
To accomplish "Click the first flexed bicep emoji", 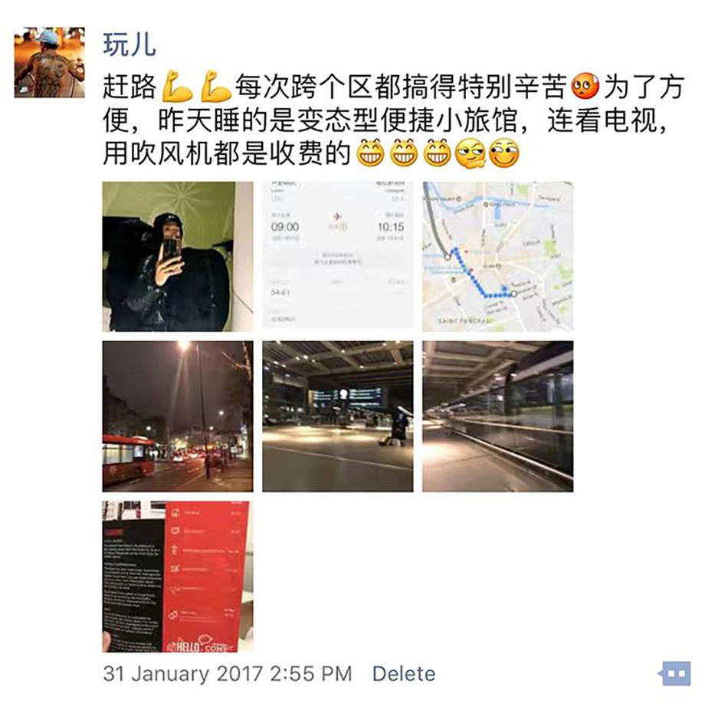I will [x=177, y=86].
